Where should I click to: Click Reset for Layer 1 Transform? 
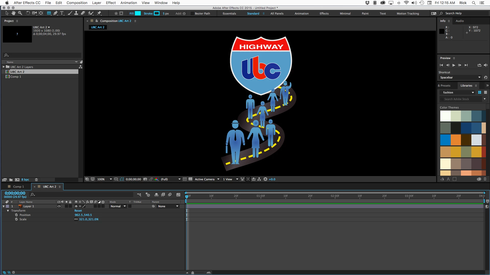click(x=78, y=211)
